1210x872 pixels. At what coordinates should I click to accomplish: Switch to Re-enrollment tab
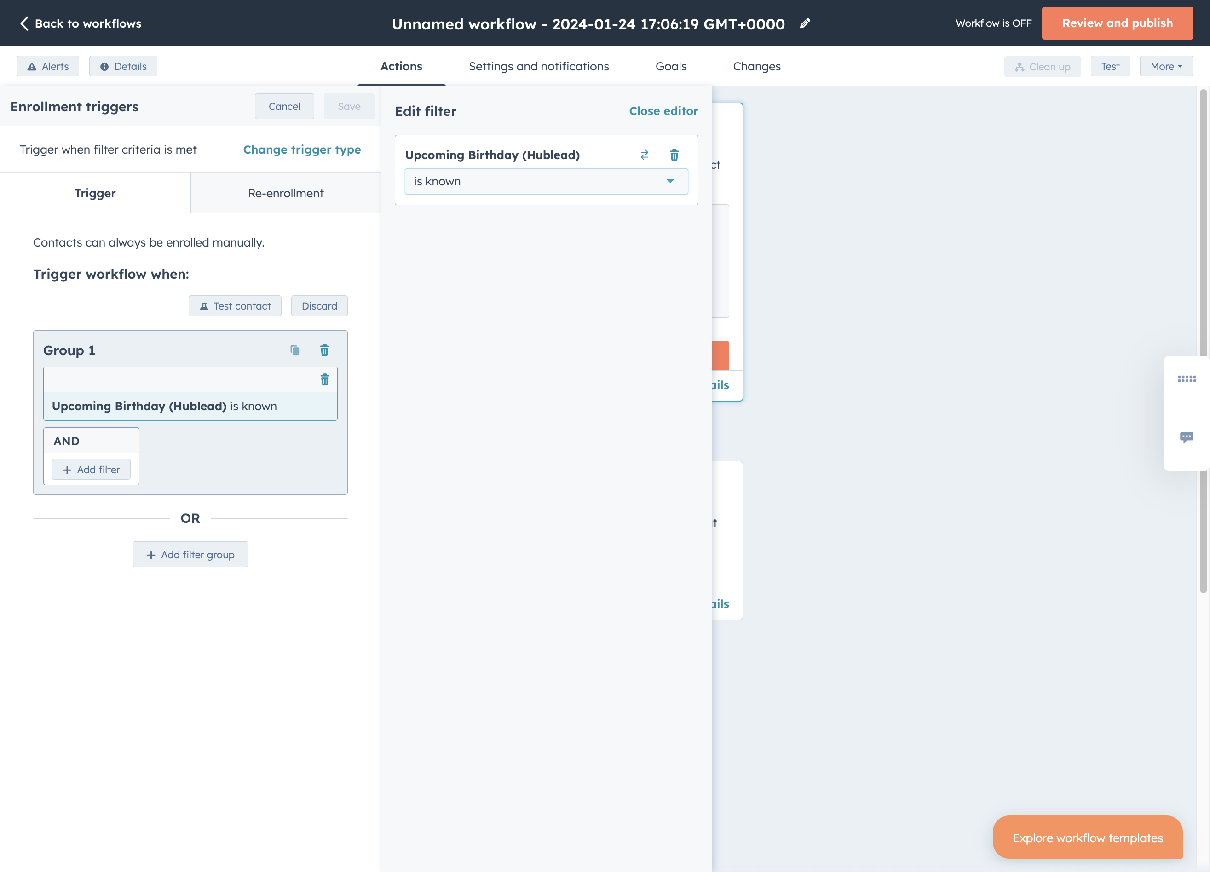point(285,193)
